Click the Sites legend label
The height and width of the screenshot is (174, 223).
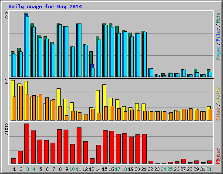click(218, 114)
